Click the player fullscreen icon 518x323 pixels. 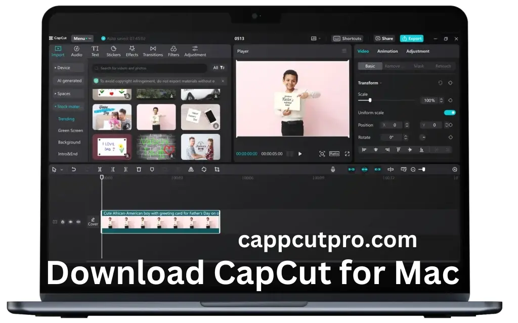point(347,154)
